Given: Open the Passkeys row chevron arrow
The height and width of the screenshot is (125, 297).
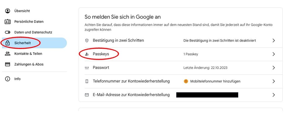Looking at the screenshot, I should point(274,54).
